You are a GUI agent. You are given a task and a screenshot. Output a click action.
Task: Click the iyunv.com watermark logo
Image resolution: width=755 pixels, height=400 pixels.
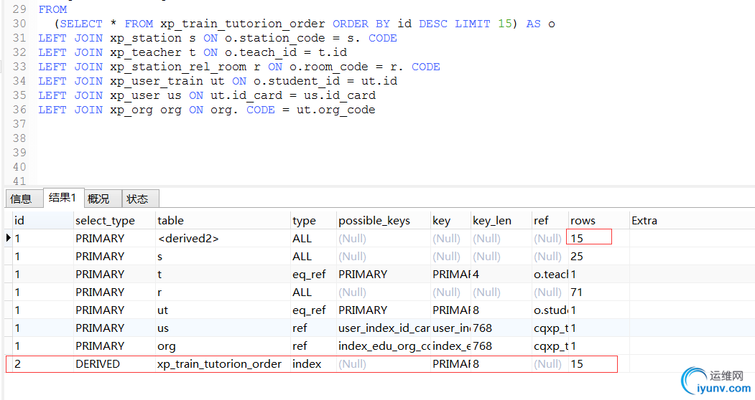715,381
